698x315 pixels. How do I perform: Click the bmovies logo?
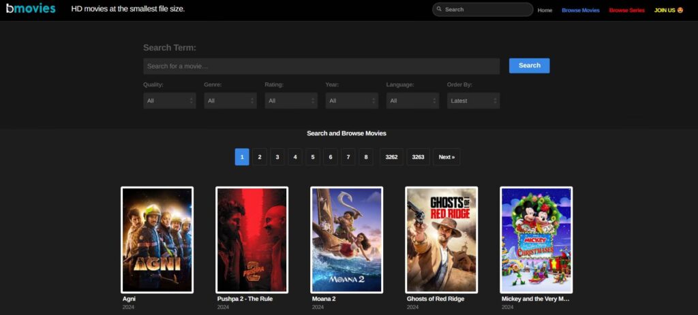click(31, 8)
